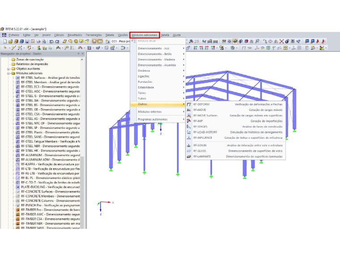Pin the project navigator panel

[x=78, y=54]
